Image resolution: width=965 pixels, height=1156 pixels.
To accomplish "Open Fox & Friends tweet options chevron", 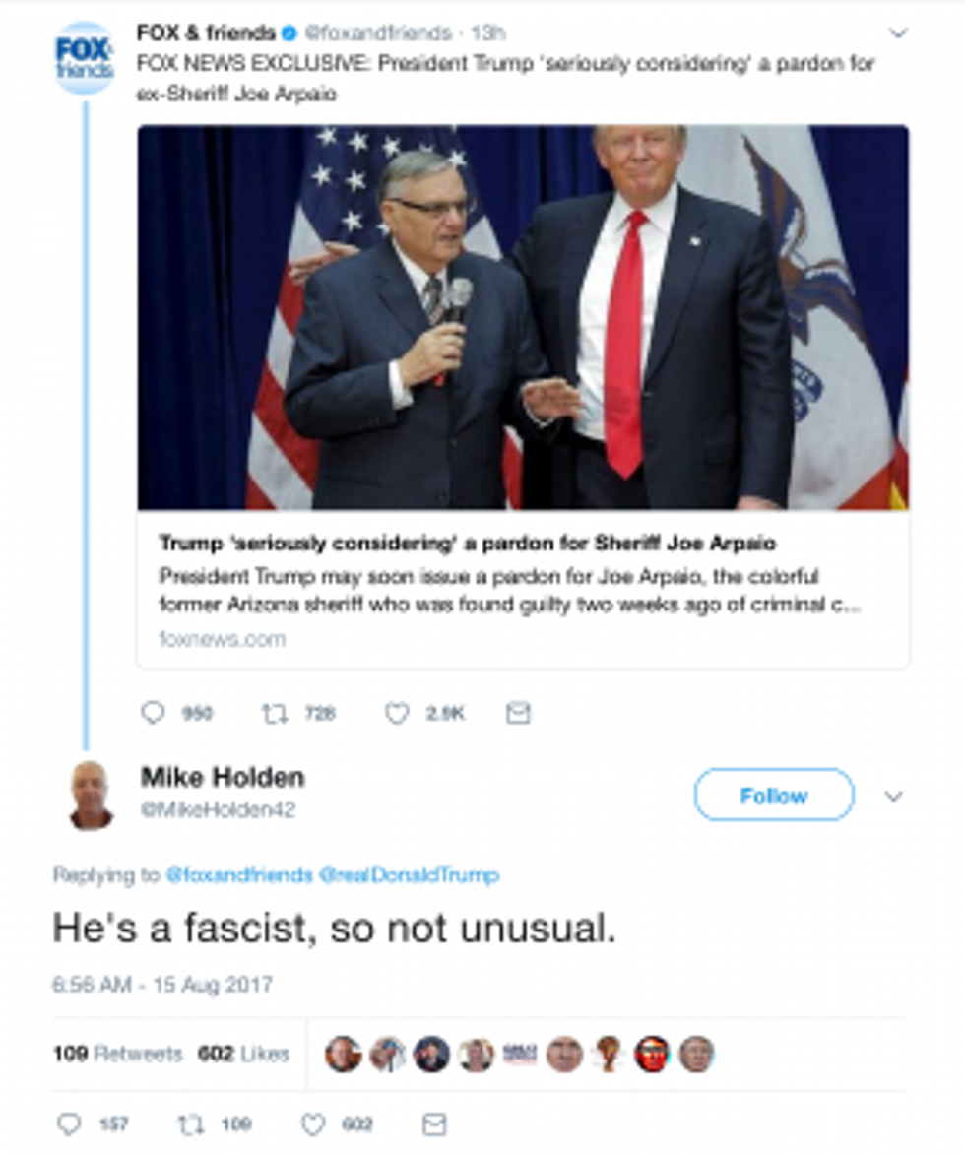I will (x=898, y=33).
